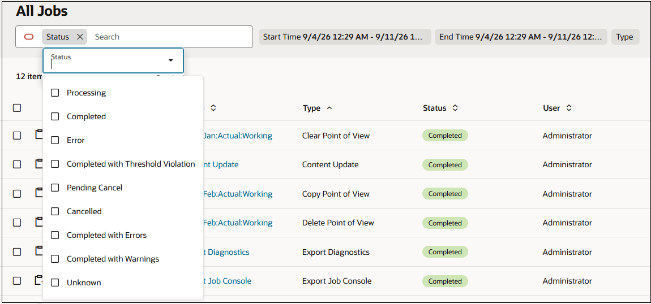Click the 'Delete Point of View' type cell

point(338,223)
